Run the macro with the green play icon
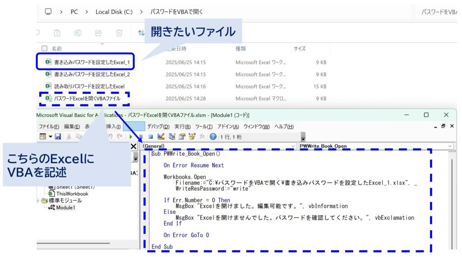The width and height of the screenshot is (462, 257). tap(131, 137)
